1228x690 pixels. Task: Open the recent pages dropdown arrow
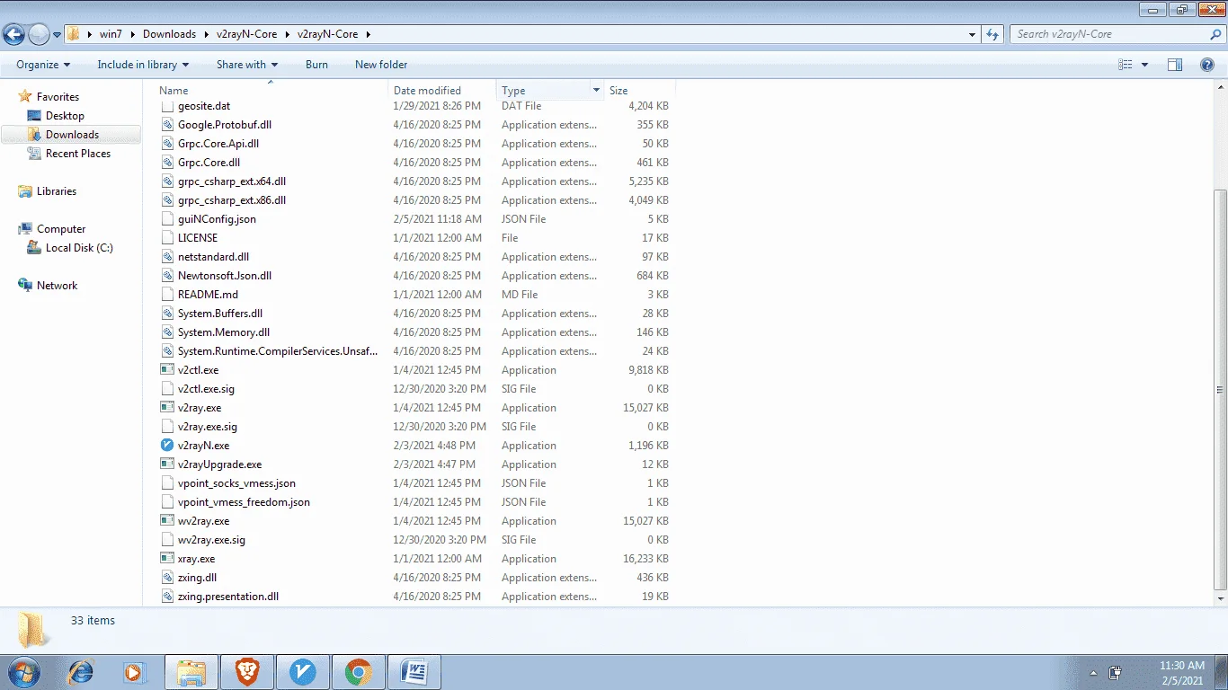pos(57,35)
